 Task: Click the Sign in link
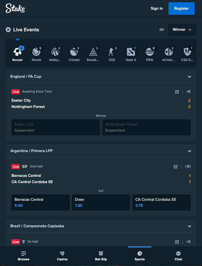157,9
